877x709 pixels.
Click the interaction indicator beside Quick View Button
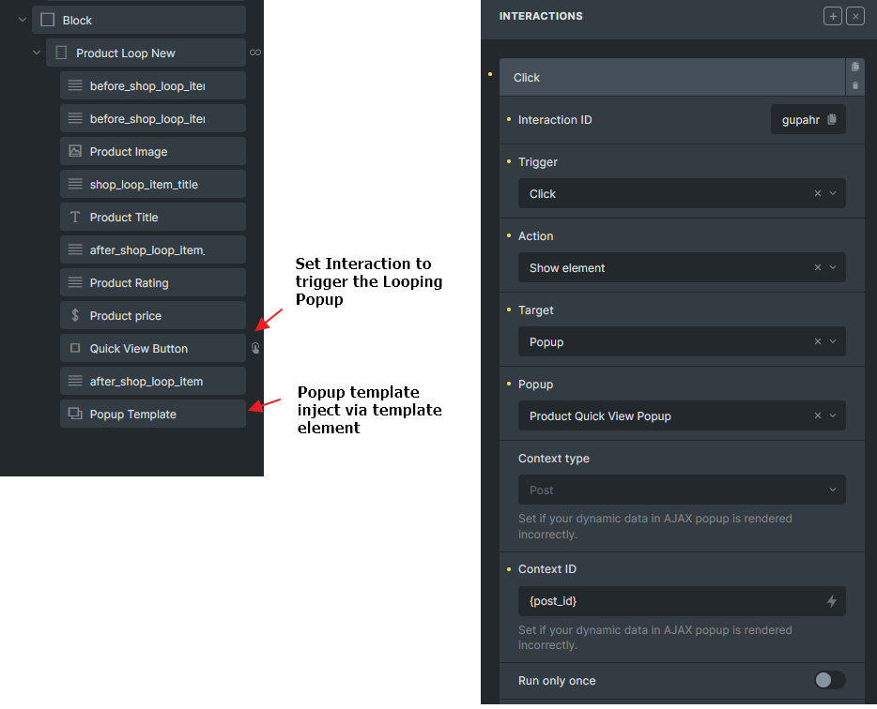(255, 349)
